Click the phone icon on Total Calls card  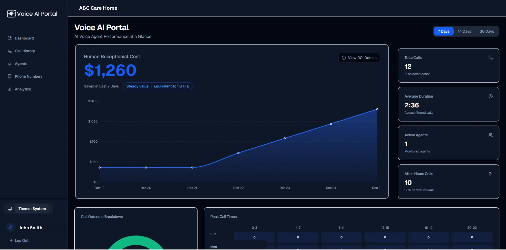pyautogui.click(x=490, y=57)
